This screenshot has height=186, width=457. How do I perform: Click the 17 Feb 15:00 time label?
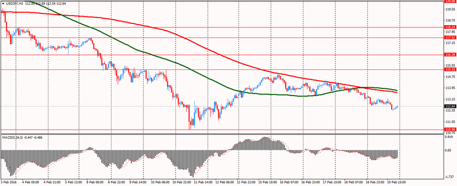click(x=331, y=181)
